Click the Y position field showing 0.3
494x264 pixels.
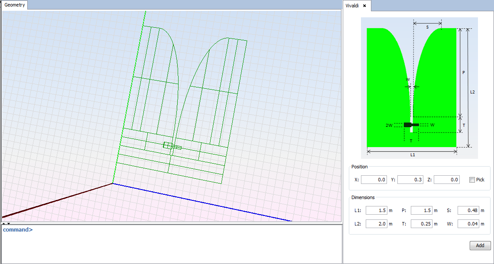coord(410,180)
